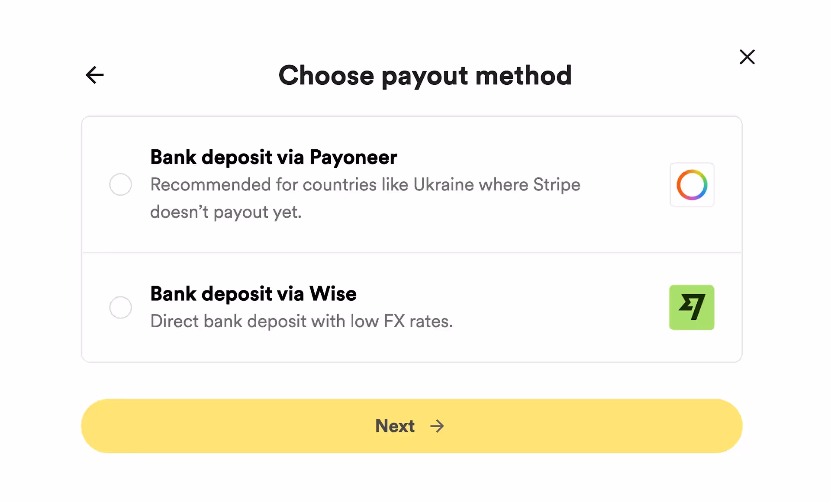The width and height of the screenshot is (831, 502).
Task: Click the Wise fast-flag icon
Action: tap(692, 307)
